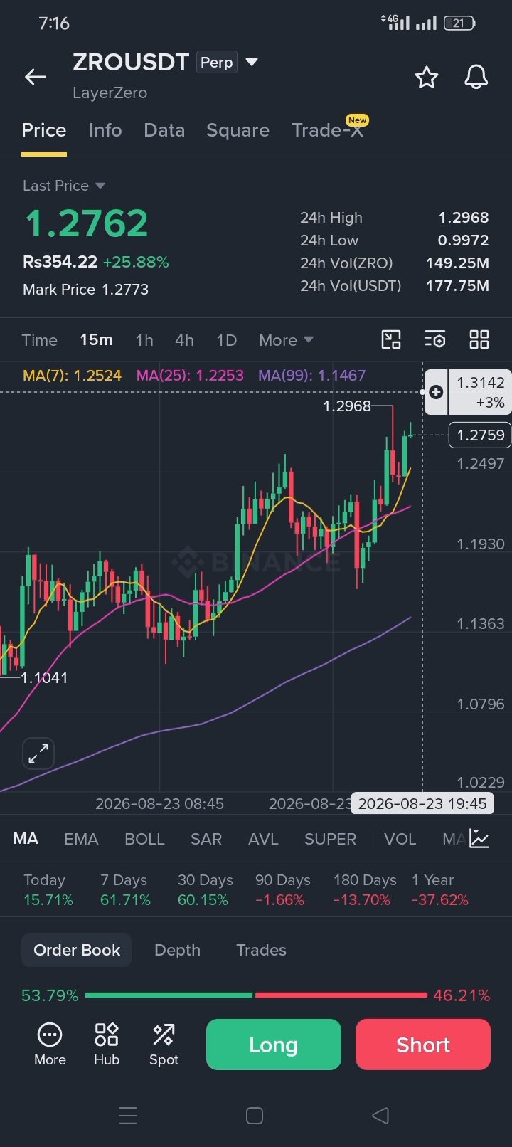Open the trading pair dropdown arrow
Viewport: 512px width, 1147px height.
coord(251,62)
